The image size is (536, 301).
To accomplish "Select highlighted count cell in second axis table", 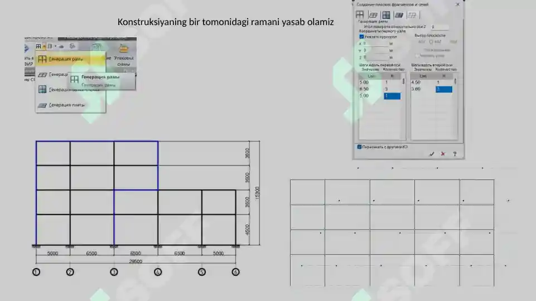I will pos(444,89).
